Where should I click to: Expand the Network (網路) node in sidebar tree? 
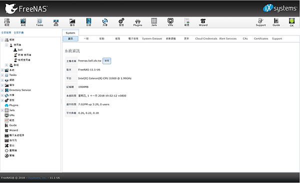tap(2, 80)
